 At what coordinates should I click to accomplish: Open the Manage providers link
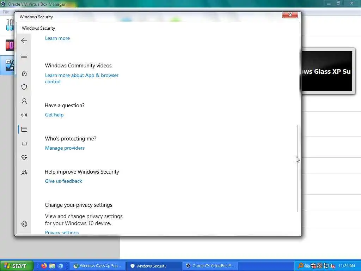65,148
